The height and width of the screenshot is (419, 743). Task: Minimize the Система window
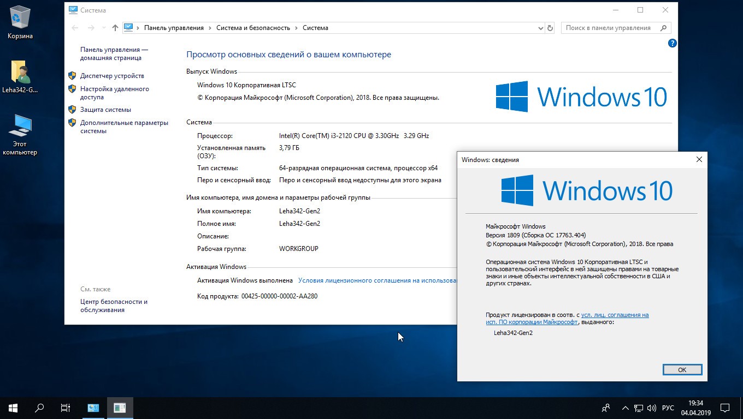pos(615,10)
